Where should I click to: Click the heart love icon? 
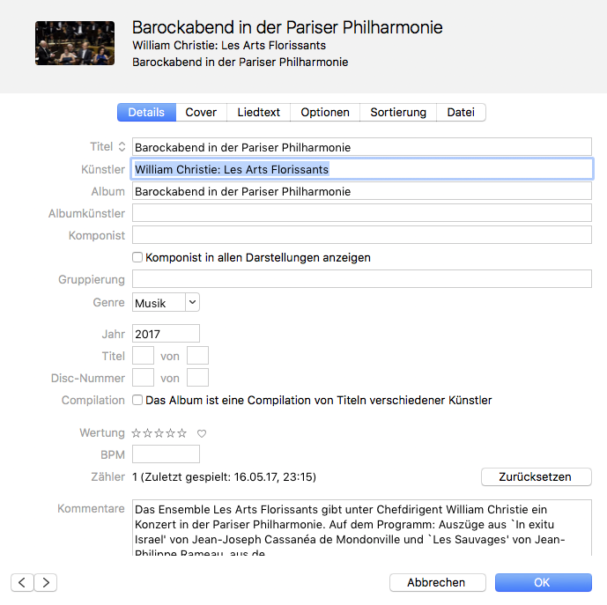pyautogui.click(x=201, y=433)
